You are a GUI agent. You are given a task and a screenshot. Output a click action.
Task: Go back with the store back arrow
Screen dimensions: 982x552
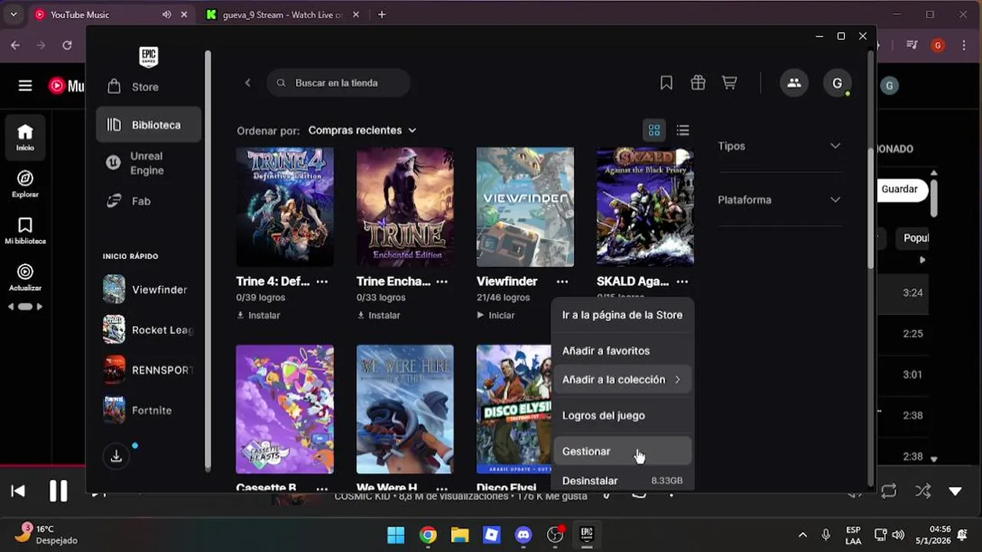247,83
